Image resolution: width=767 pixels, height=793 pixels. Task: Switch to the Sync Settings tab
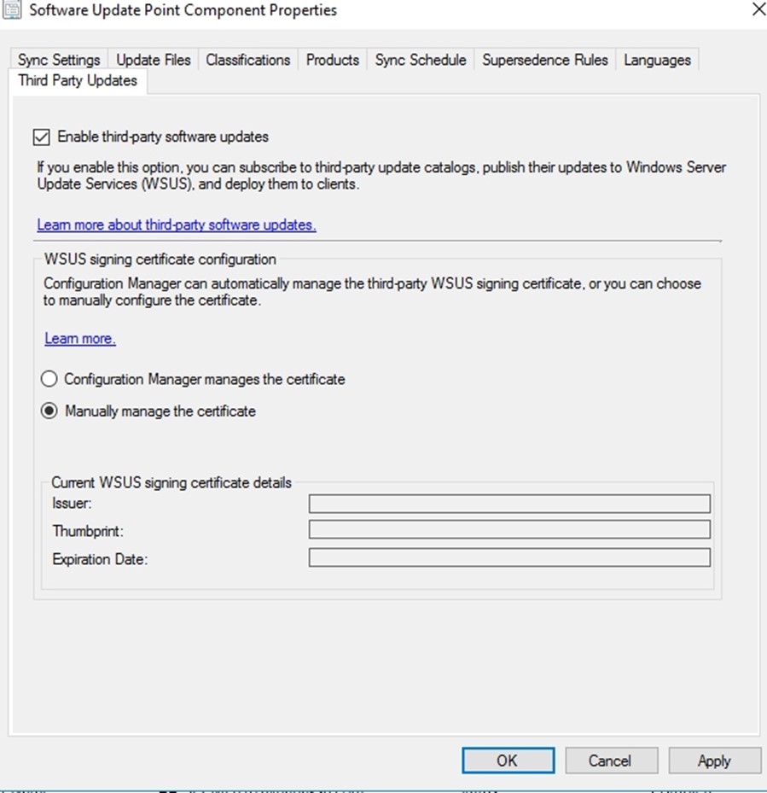click(x=59, y=61)
